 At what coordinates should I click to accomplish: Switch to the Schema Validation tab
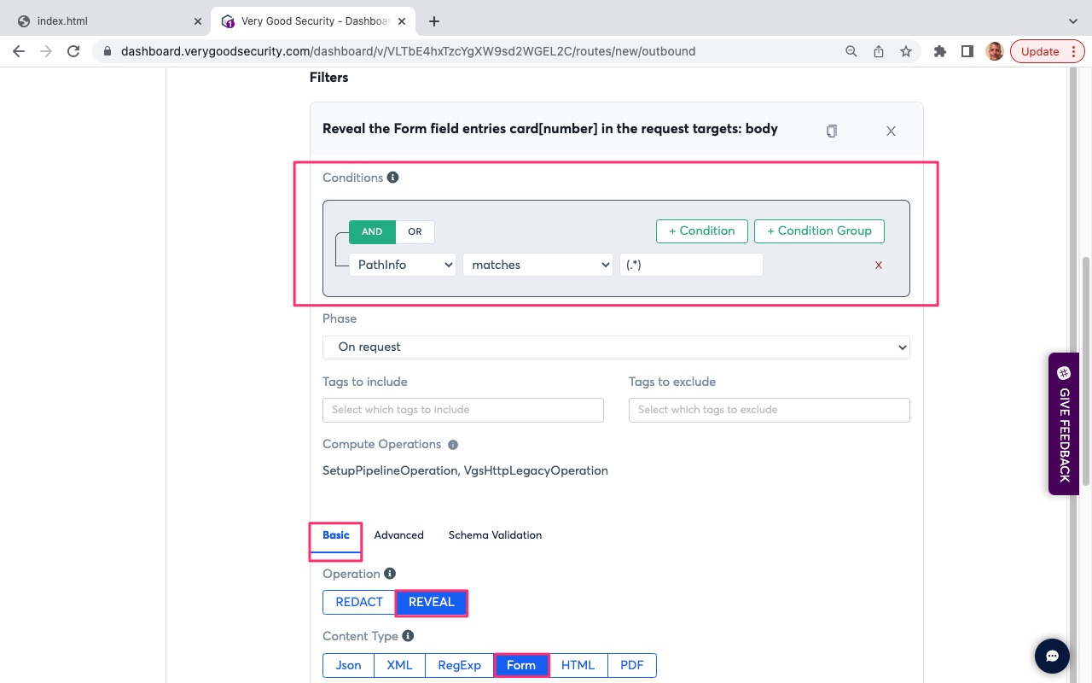(495, 535)
